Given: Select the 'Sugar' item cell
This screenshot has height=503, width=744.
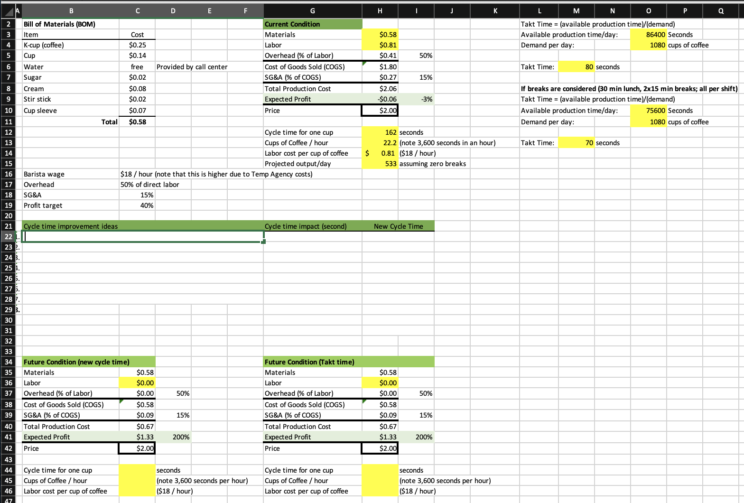Looking at the screenshot, I should 71,77.
